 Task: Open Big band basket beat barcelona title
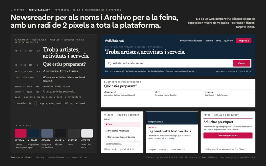pos(170,131)
